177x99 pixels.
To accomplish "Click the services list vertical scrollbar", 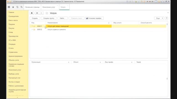I will pos(167,24).
